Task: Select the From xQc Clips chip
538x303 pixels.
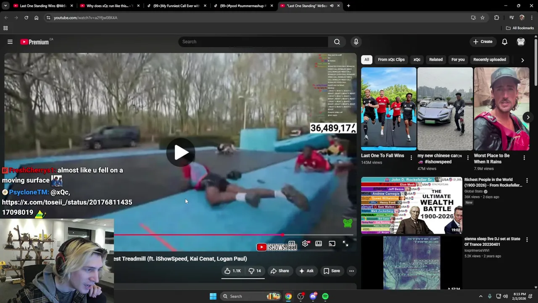Action: click(x=391, y=59)
